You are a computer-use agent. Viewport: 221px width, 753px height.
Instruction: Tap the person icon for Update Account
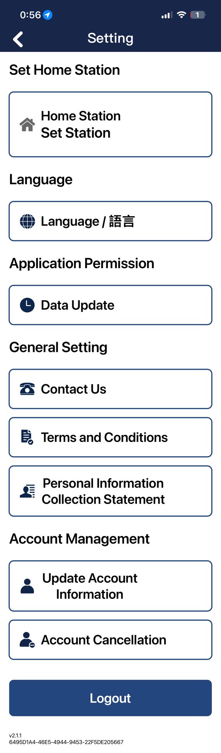click(x=27, y=586)
